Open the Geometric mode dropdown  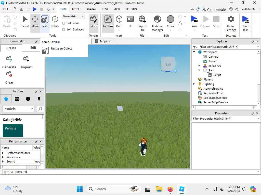coord(73,16)
